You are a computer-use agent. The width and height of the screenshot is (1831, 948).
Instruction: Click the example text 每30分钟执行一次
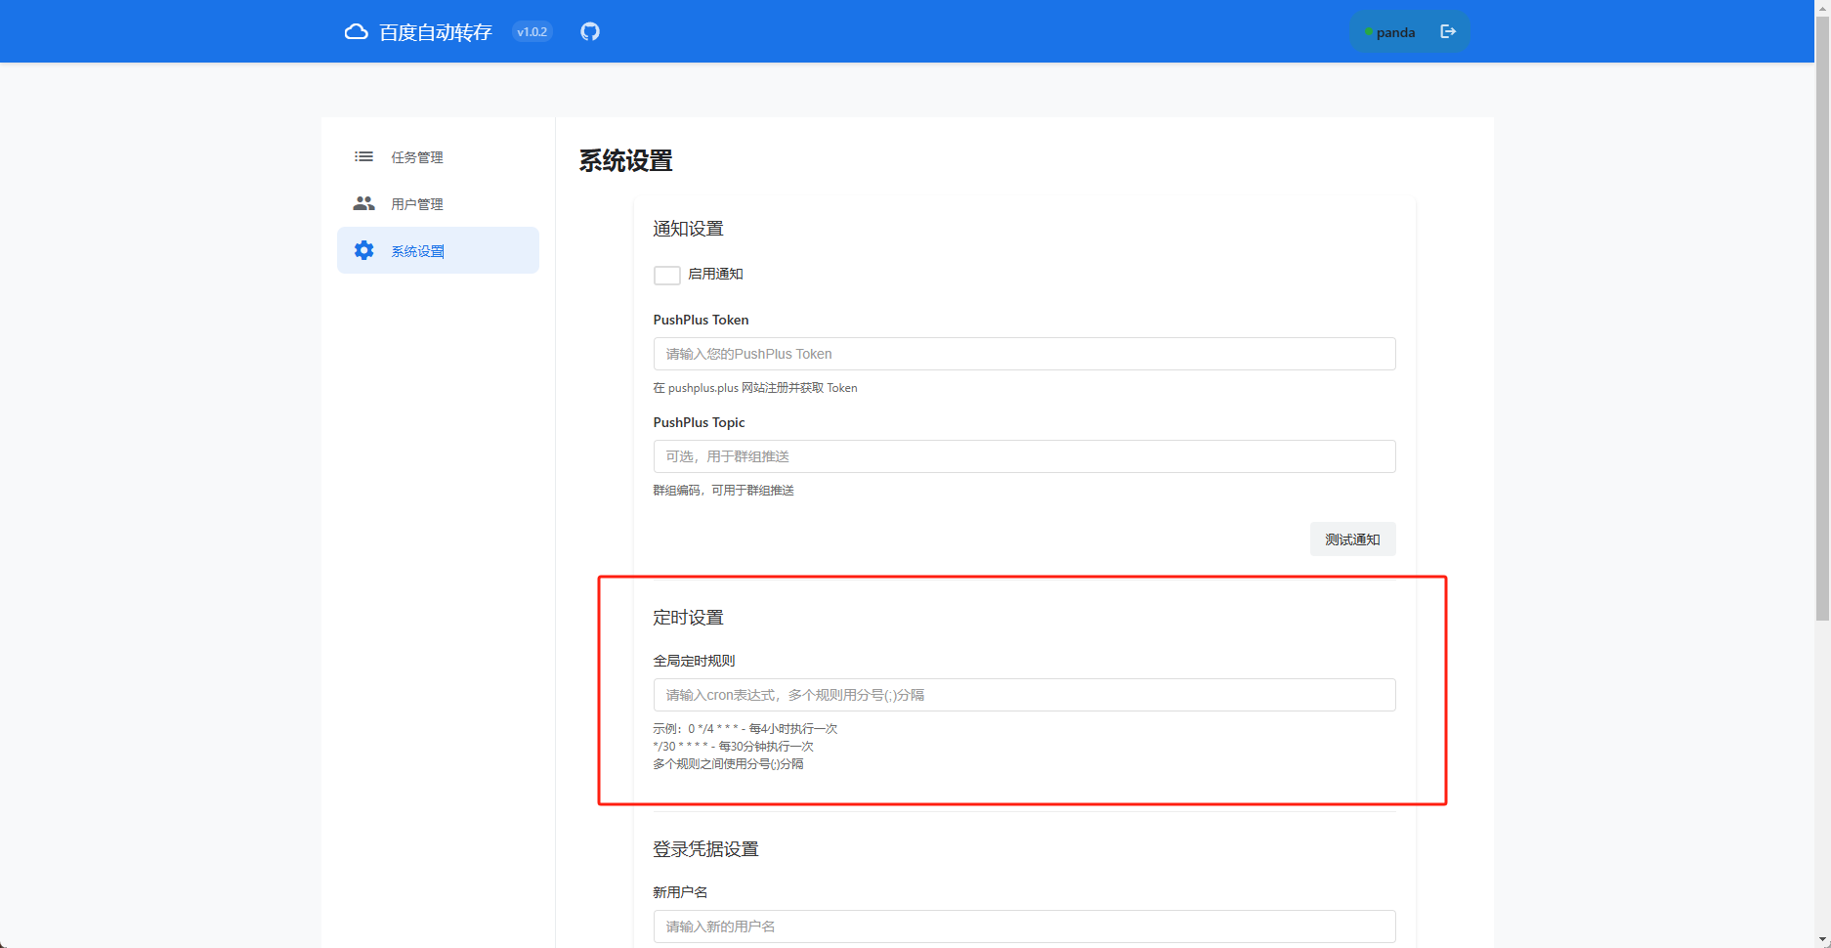pyautogui.click(x=766, y=747)
